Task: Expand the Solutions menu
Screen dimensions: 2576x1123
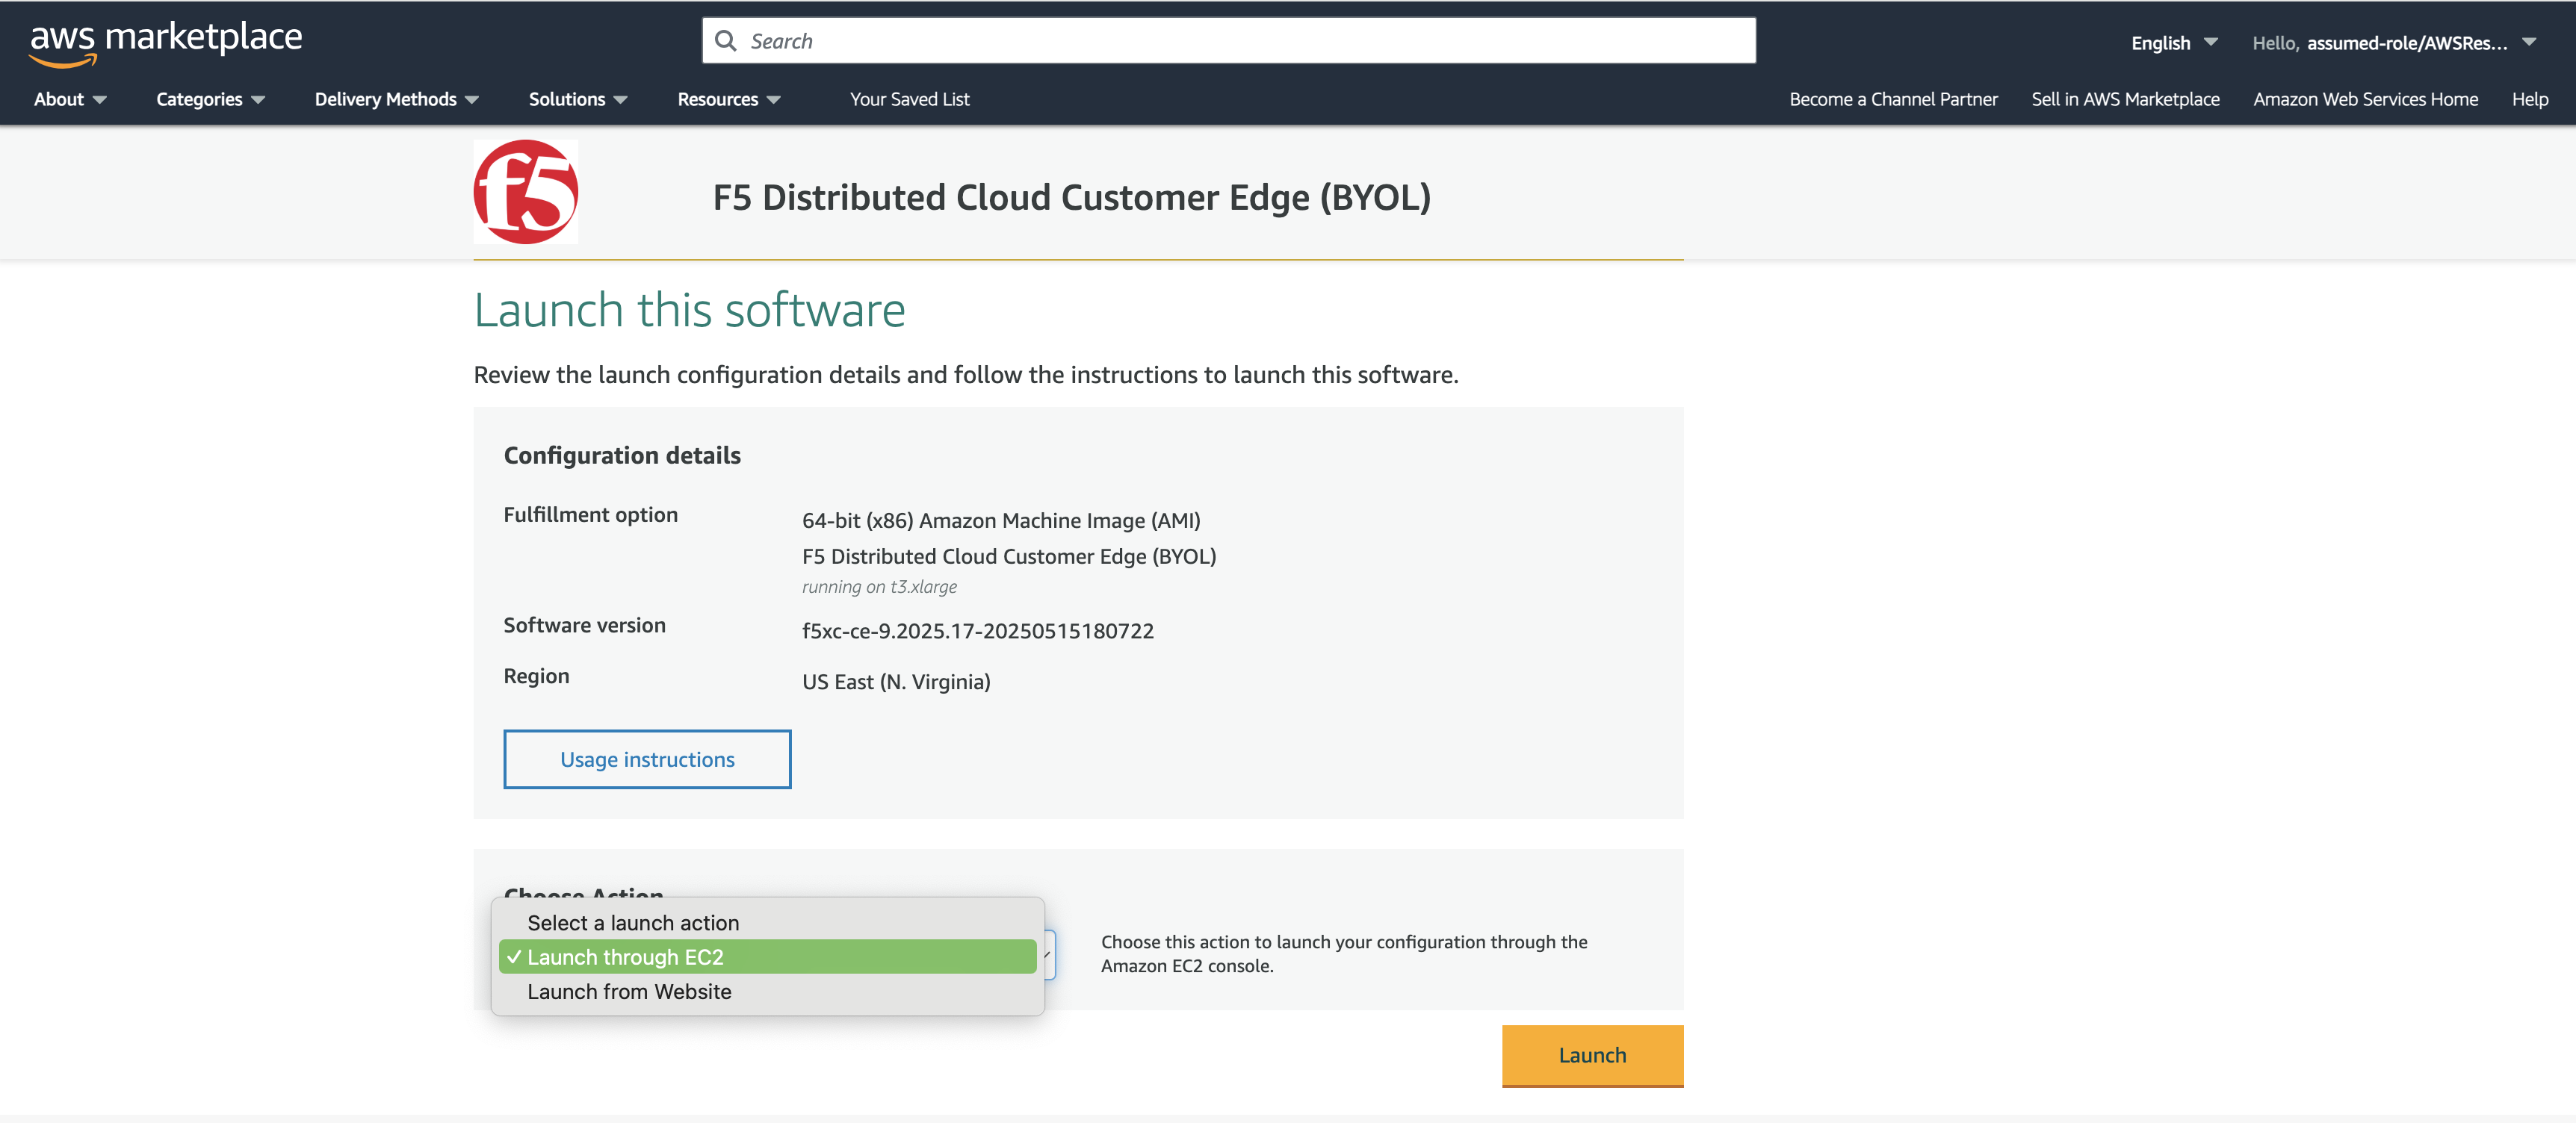Action: pos(578,99)
